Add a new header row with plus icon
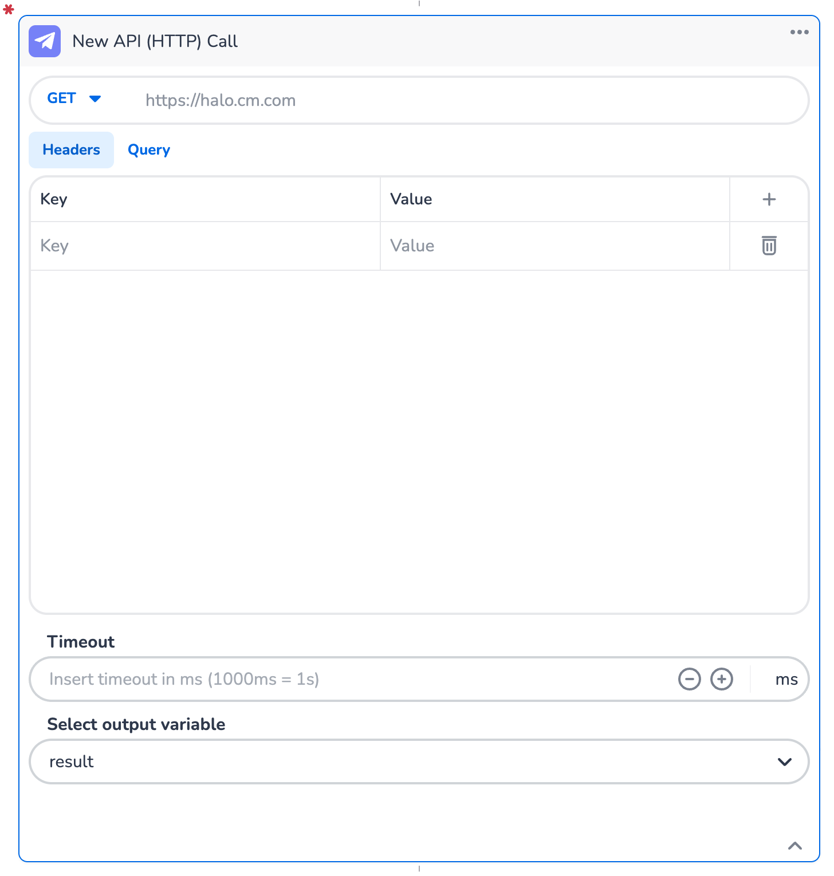Image resolution: width=834 pixels, height=876 pixels. [769, 199]
